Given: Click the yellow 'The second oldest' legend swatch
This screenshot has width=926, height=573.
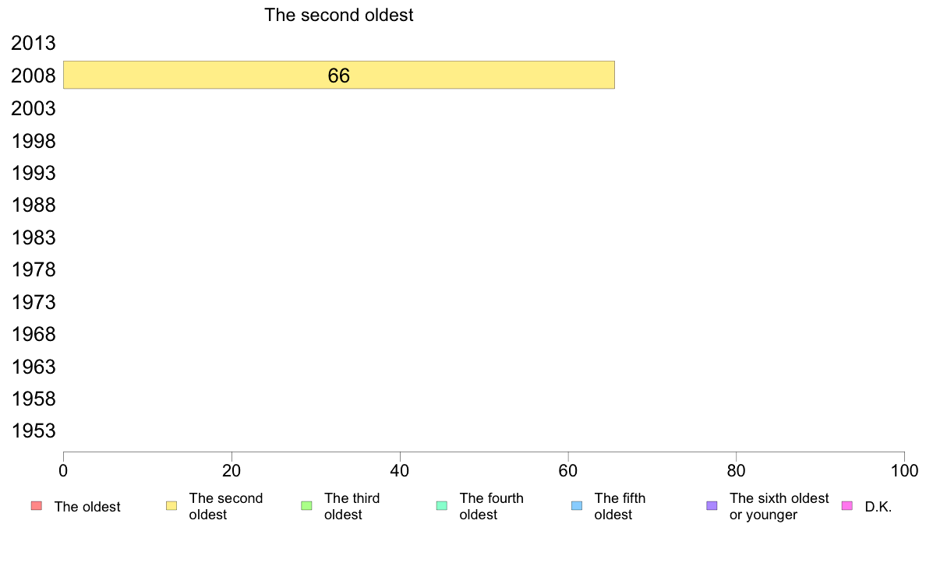Looking at the screenshot, I should 171,506.
